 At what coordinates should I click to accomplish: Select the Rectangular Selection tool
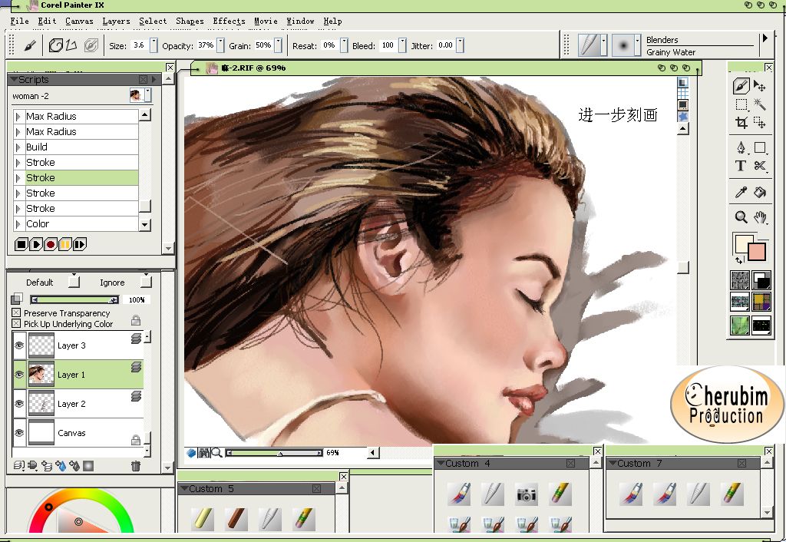click(741, 104)
